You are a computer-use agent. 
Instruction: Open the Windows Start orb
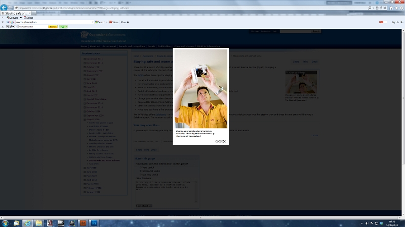tap(5, 223)
